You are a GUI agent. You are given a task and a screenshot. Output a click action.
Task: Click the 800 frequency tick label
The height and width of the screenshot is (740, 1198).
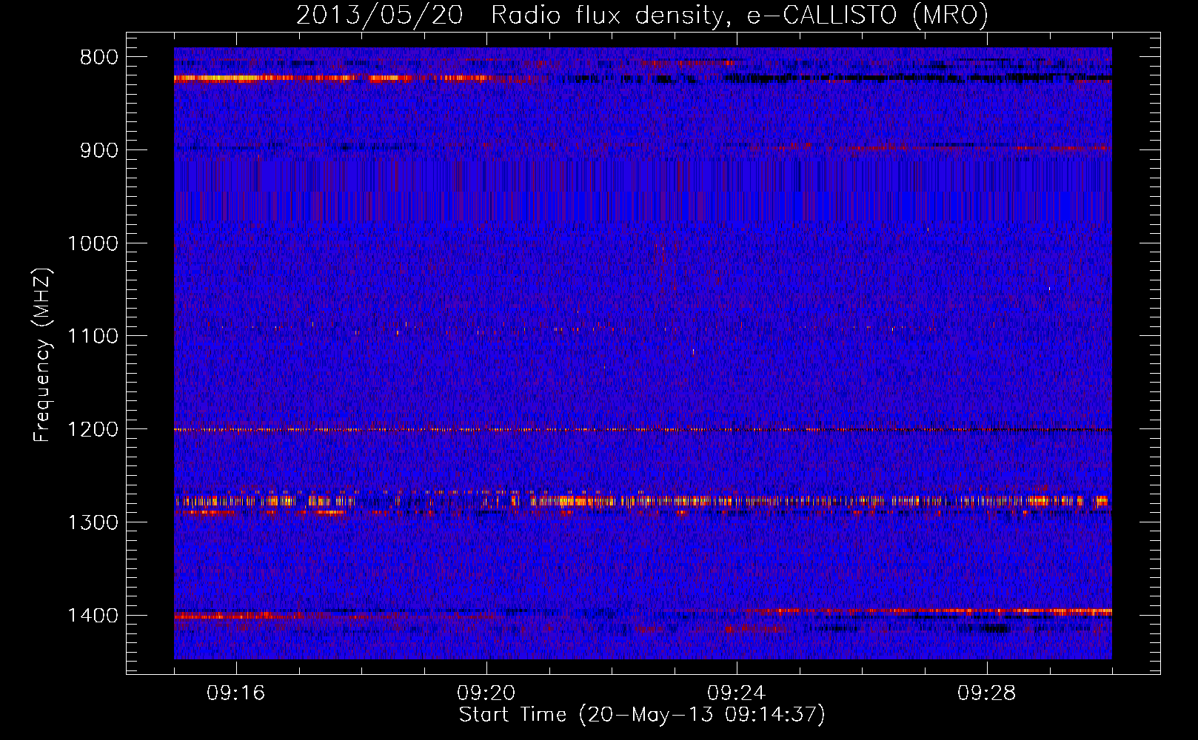[x=99, y=58]
